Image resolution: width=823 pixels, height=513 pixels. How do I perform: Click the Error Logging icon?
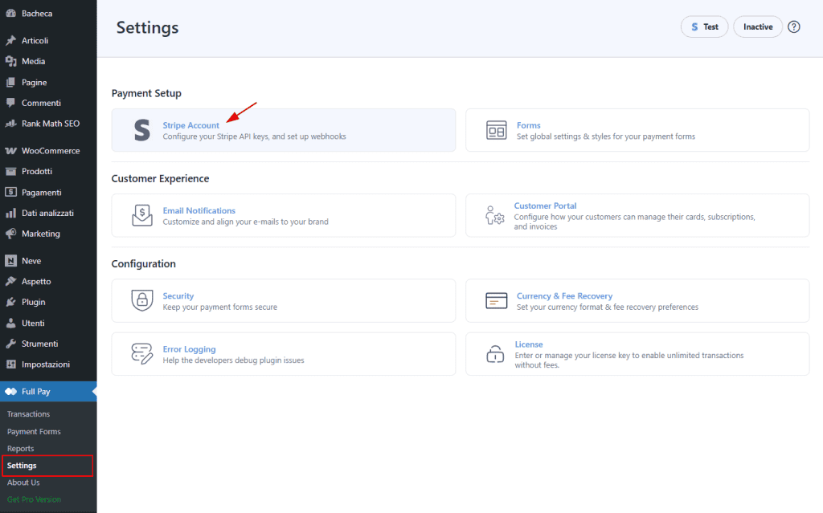(142, 354)
